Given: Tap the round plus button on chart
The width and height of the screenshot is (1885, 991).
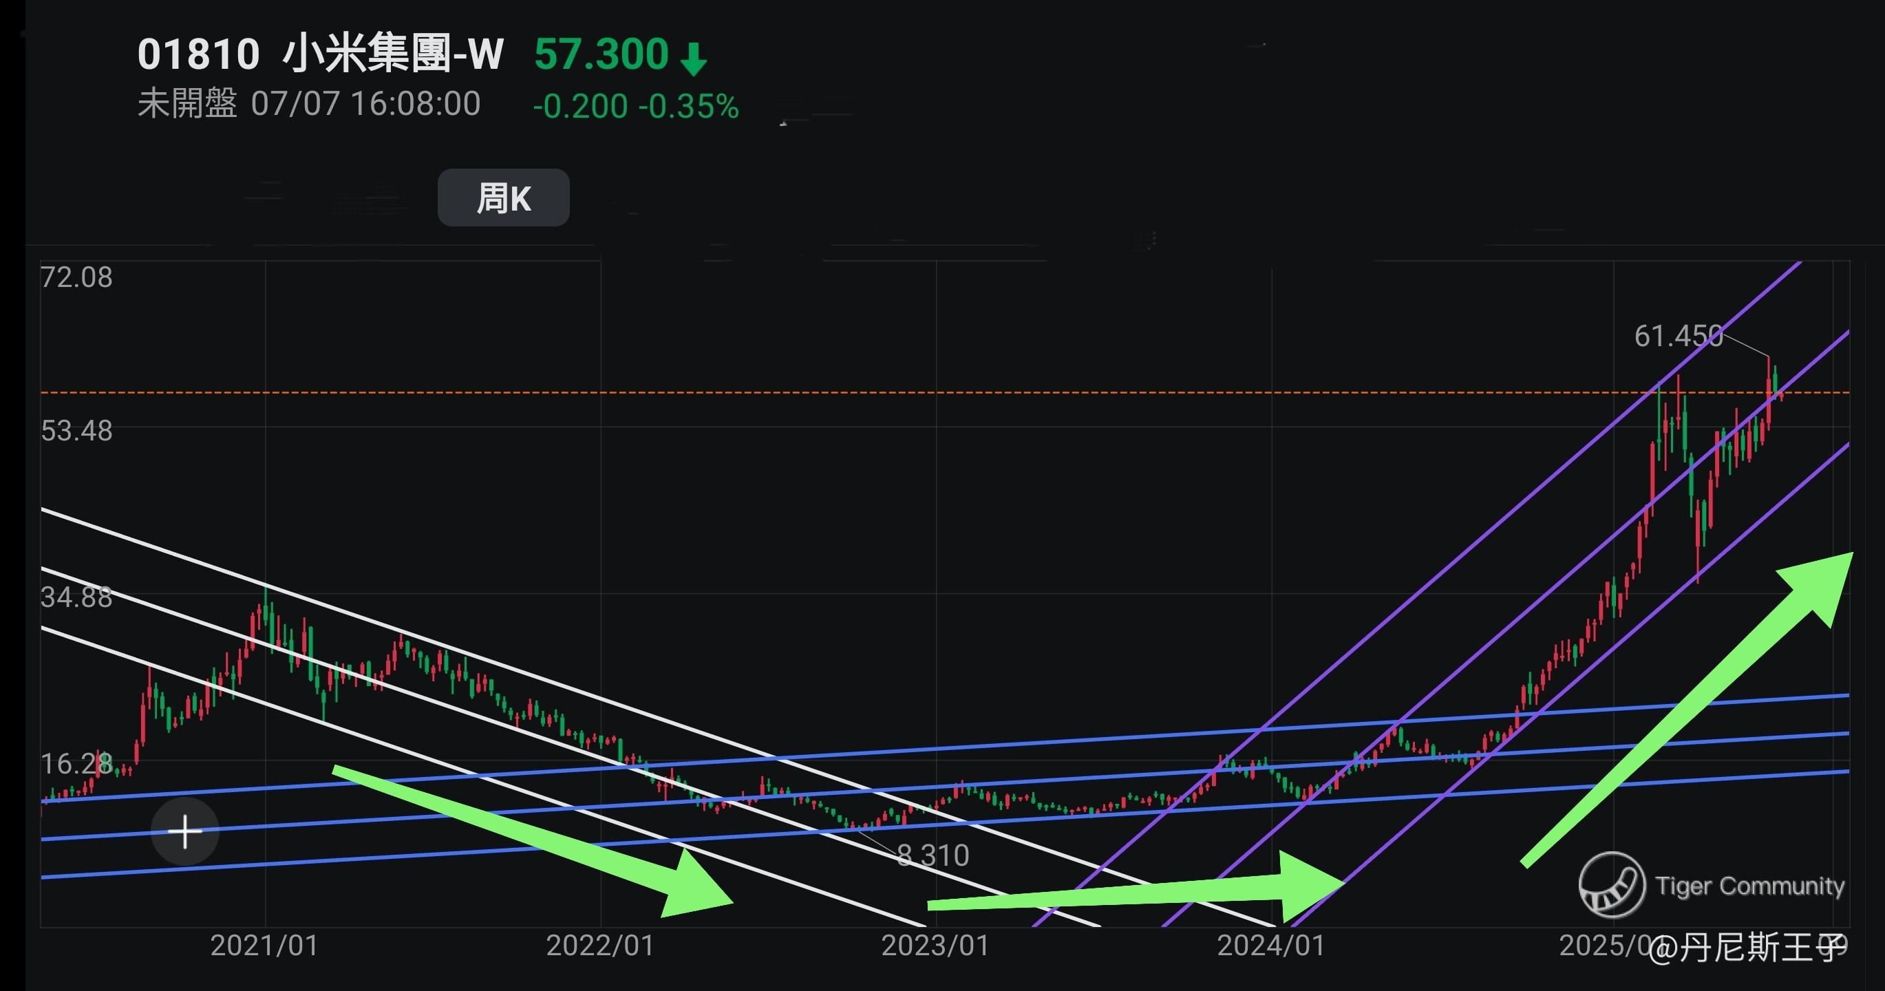Looking at the screenshot, I should 185,832.
